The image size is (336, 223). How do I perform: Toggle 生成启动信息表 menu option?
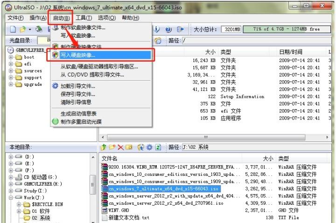[x=101, y=113]
